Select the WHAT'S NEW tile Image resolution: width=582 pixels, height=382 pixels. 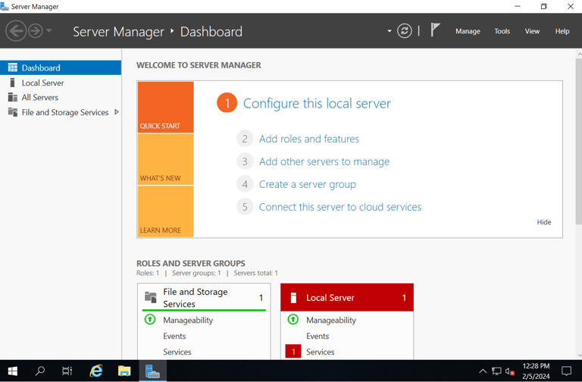[x=165, y=159]
